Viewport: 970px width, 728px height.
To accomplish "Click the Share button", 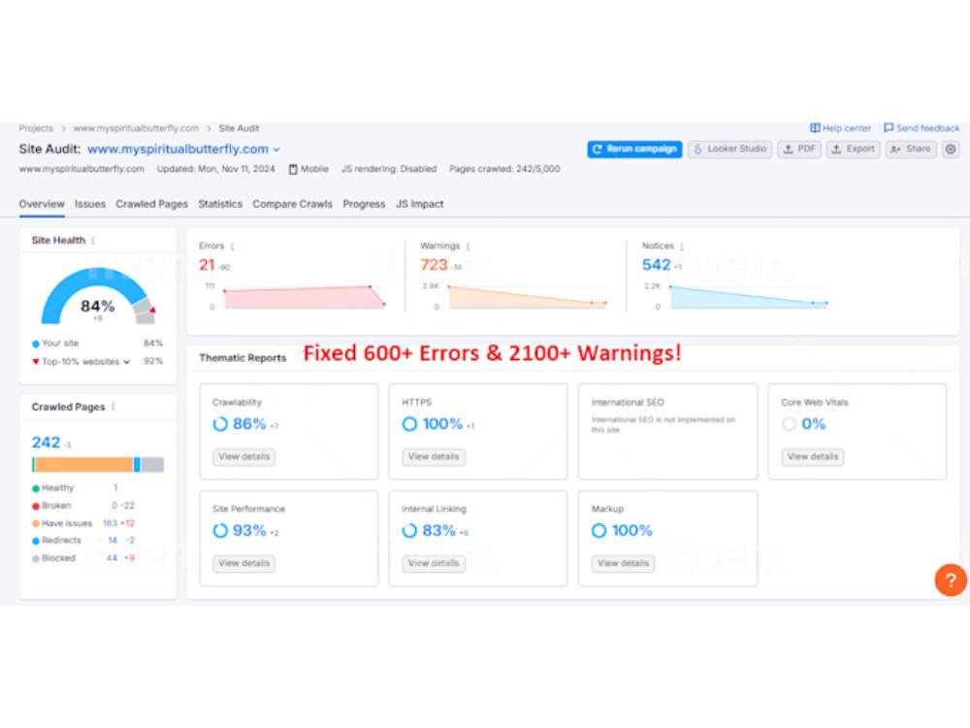I will tap(911, 149).
